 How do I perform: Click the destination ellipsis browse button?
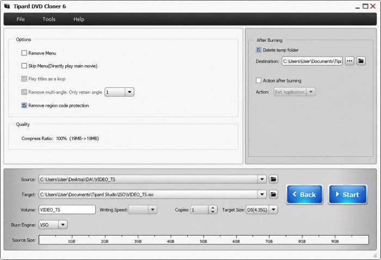point(349,61)
